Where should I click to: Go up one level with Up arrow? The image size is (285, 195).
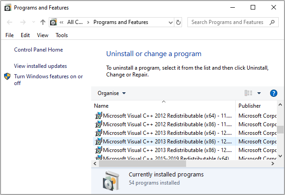click(43, 22)
